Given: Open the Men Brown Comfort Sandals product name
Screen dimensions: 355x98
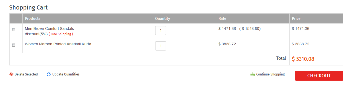Looking at the screenshot, I should 49,29.
